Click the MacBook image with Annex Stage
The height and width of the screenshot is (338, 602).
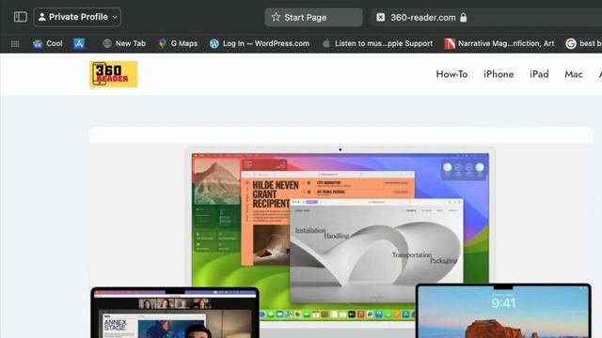pyautogui.click(x=175, y=313)
